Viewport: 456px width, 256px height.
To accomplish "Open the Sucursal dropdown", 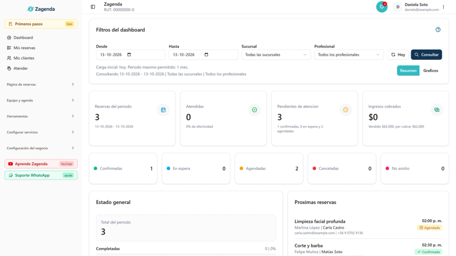I will pos(276,55).
